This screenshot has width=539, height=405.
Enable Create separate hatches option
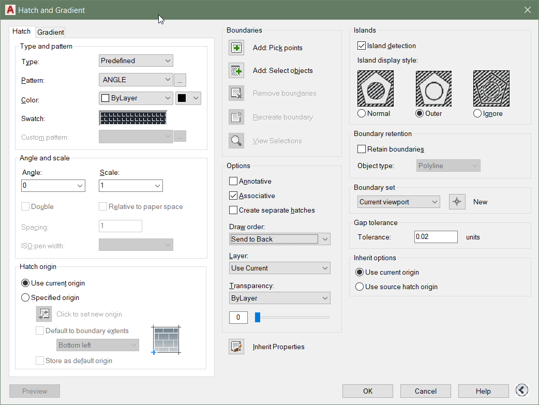[233, 211]
